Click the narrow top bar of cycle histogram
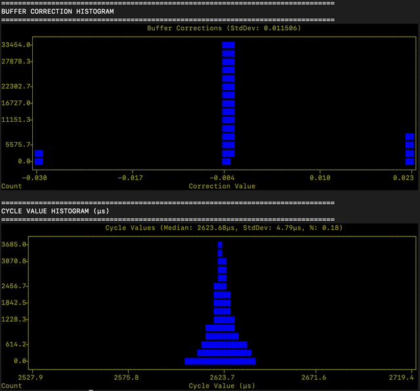Viewport: 420px width, 391px height. [x=220, y=245]
